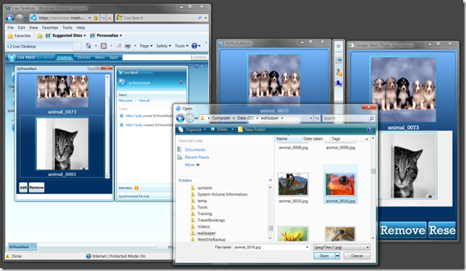Open the Page menu dropdown
This screenshot has height=271, width=466.
(x=146, y=46)
